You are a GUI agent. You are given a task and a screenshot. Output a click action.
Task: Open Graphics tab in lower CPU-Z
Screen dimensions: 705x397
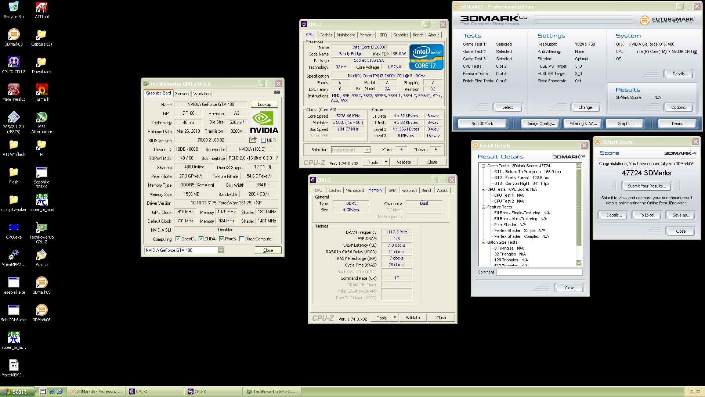point(409,190)
